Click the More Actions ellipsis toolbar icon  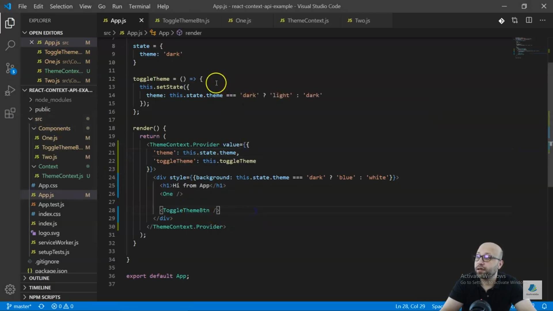[543, 20]
